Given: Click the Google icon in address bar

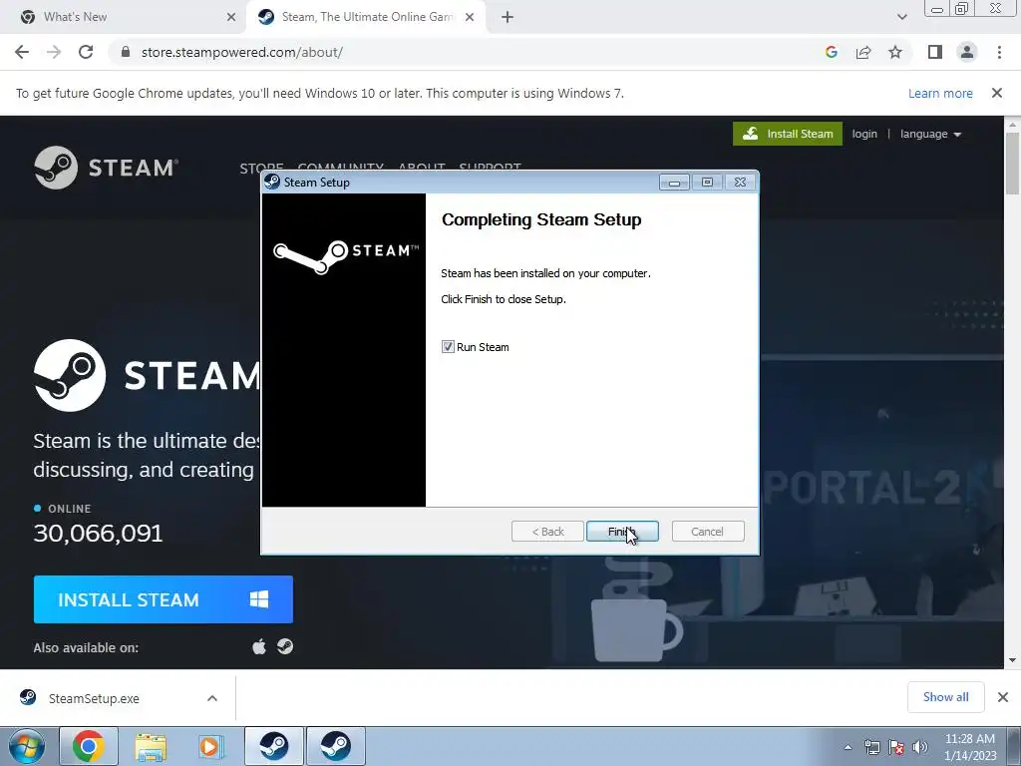Looking at the screenshot, I should 831,52.
